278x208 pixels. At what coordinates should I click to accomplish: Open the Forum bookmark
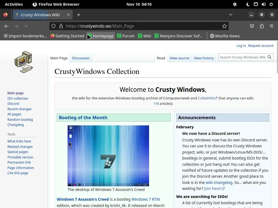pos(126,36)
